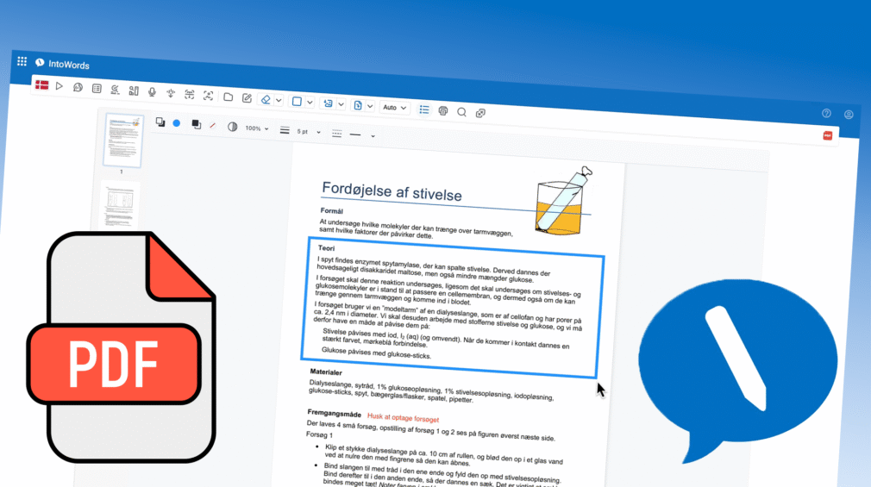Image resolution: width=871 pixels, height=487 pixels.
Task: Open the Auto zoom dropdown
Action: tap(394, 108)
